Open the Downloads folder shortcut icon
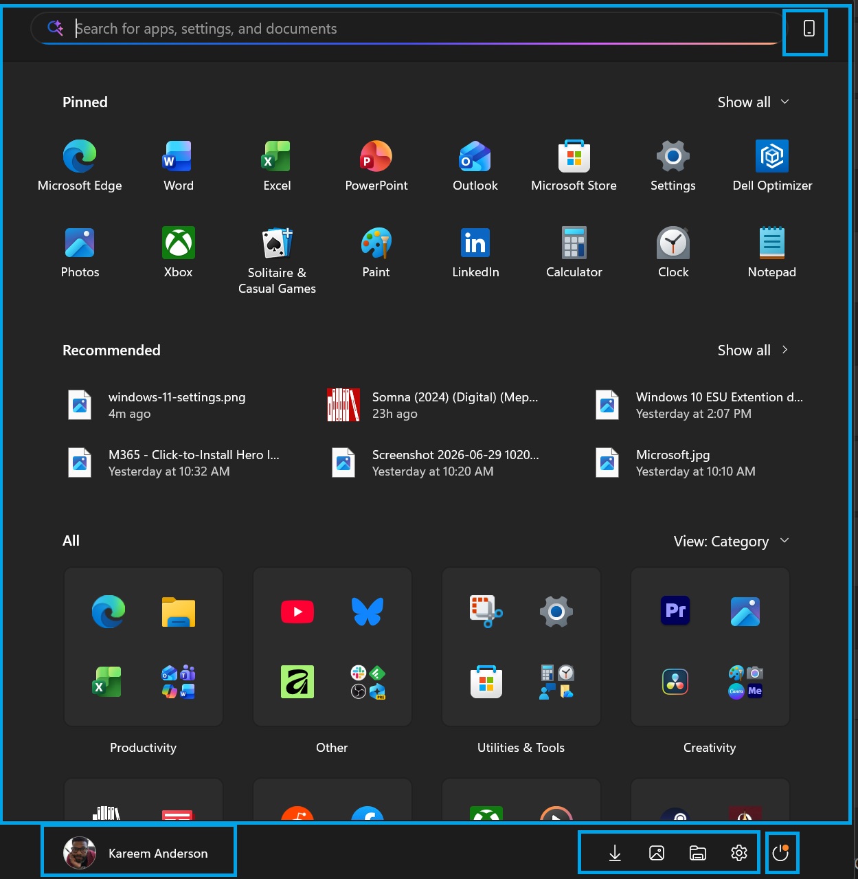858x879 pixels. coord(615,853)
